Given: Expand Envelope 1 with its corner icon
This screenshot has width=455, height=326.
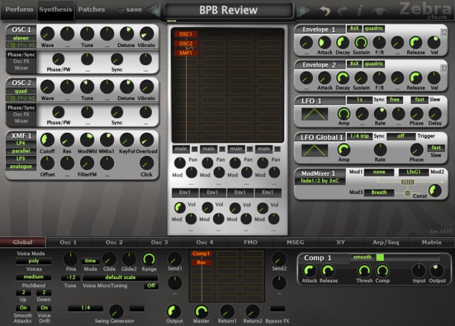Looking at the screenshot, I should click(444, 33).
